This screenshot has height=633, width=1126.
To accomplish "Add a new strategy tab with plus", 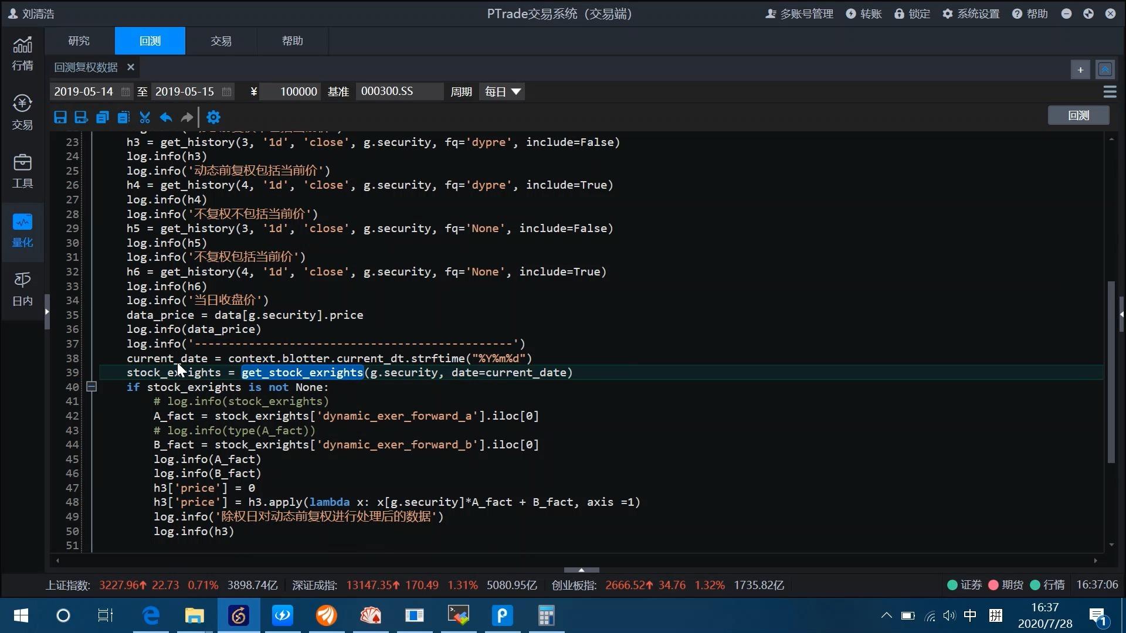I will (x=1080, y=70).
